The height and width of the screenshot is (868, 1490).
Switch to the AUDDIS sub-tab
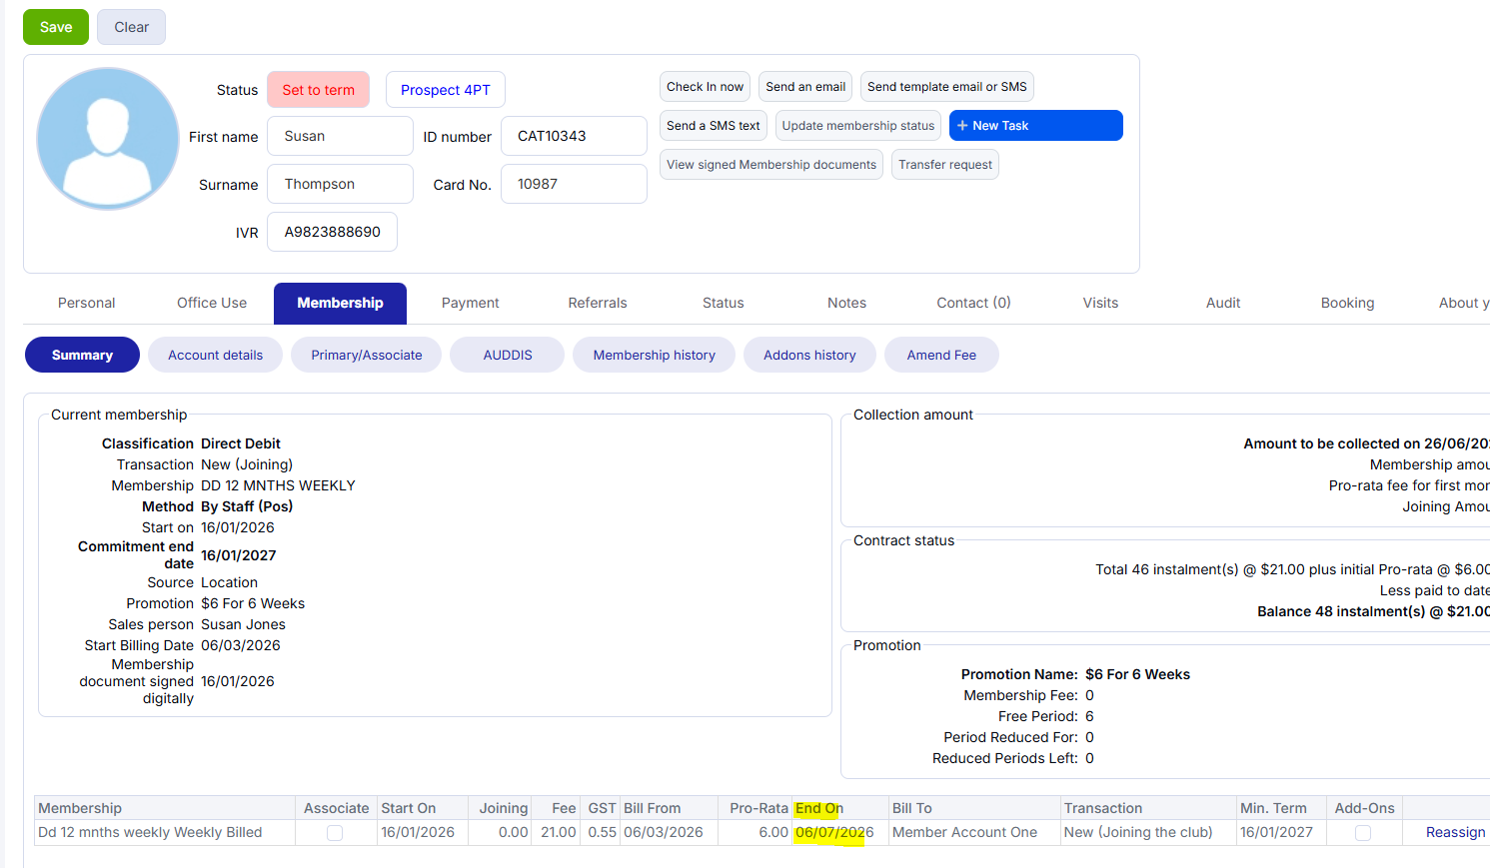point(508,355)
